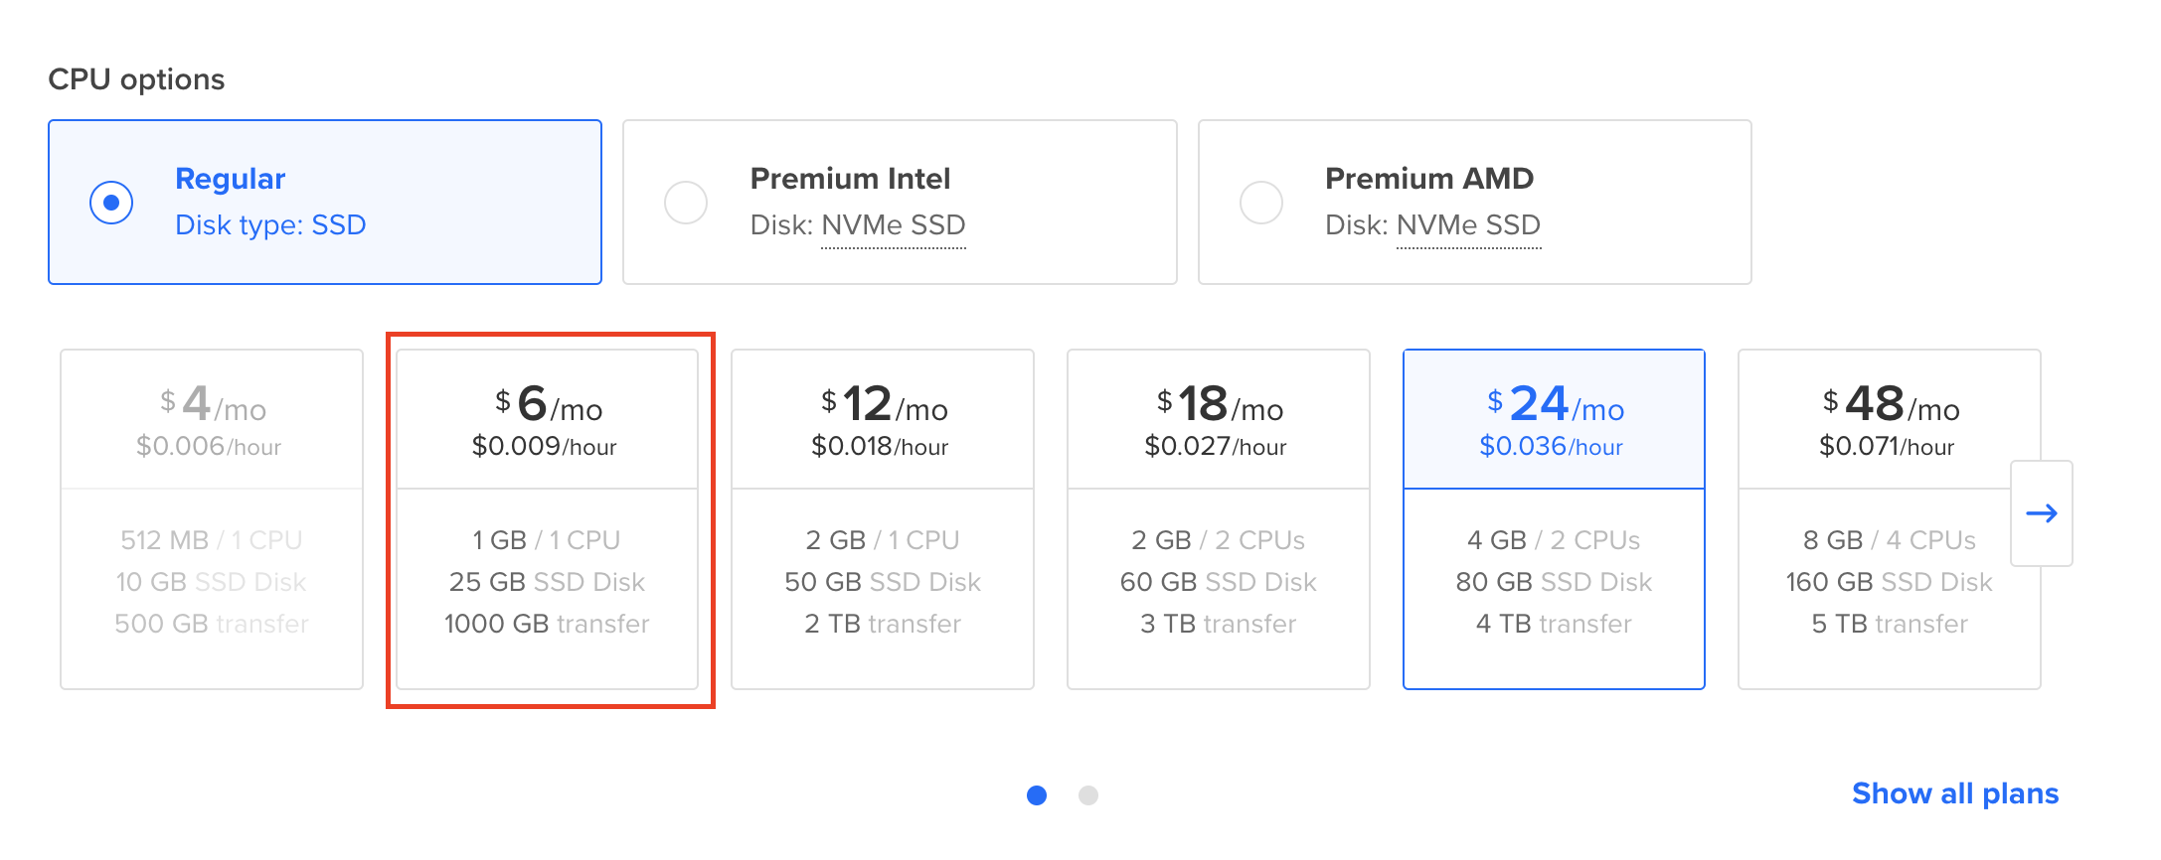The width and height of the screenshot is (2161, 860).
Task: Click the Premium AMD option card title
Action: (1429, 179)
